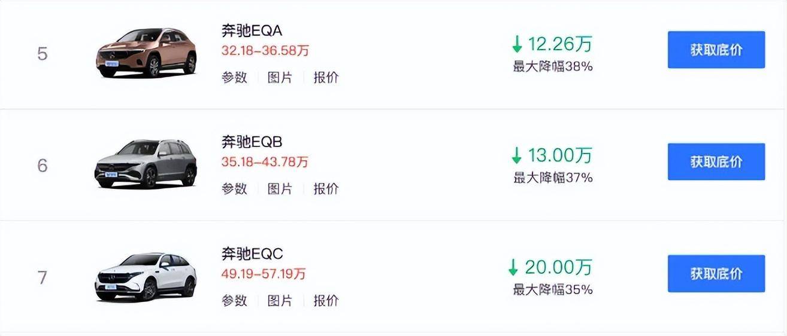Screen dimensions: 787x336
Task: Open 参数 for 奔驰EQC
Action: click(234, 300)
